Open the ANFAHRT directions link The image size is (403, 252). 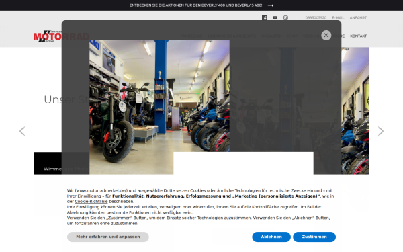click(358, 17)
